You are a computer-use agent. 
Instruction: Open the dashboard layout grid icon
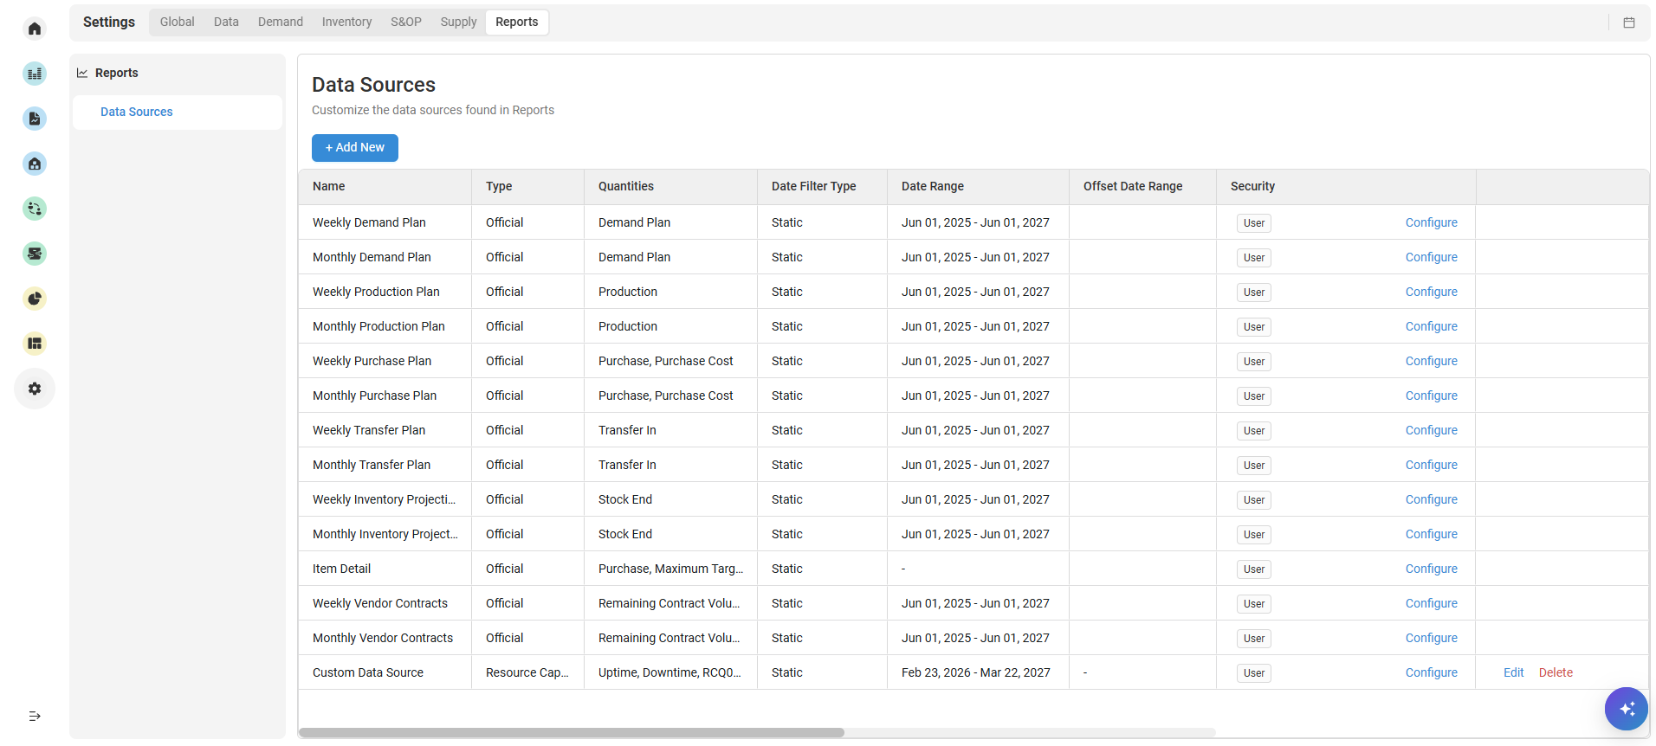click(x=35, y=344)
